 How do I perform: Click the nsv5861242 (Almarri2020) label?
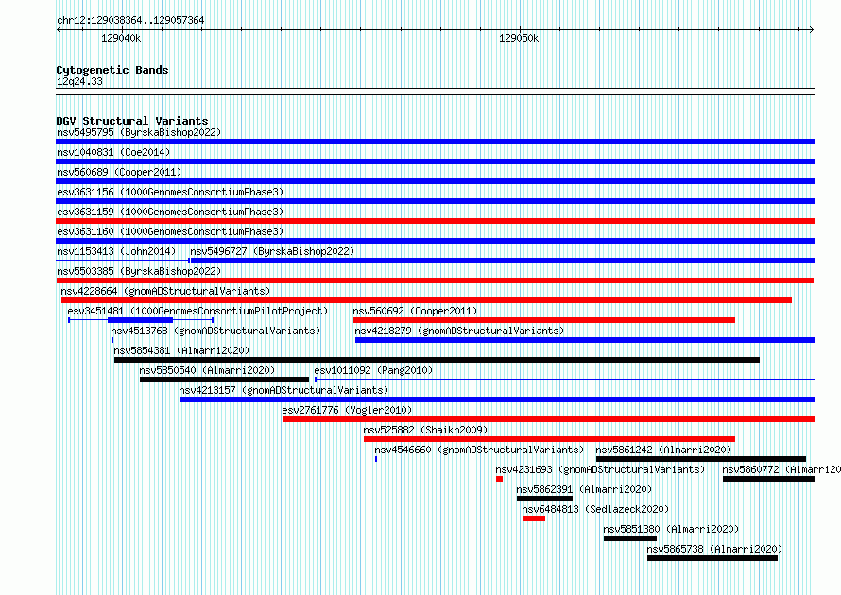pos(663,450)
